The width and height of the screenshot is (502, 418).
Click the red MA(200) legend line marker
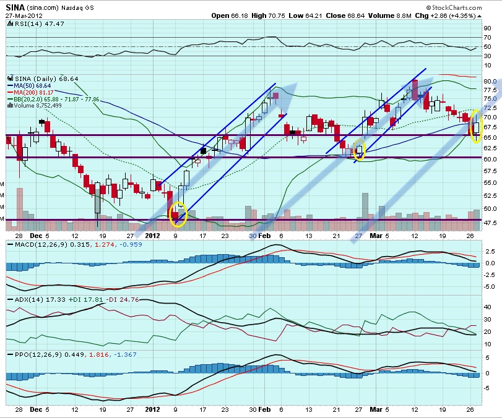pos(9,92)
